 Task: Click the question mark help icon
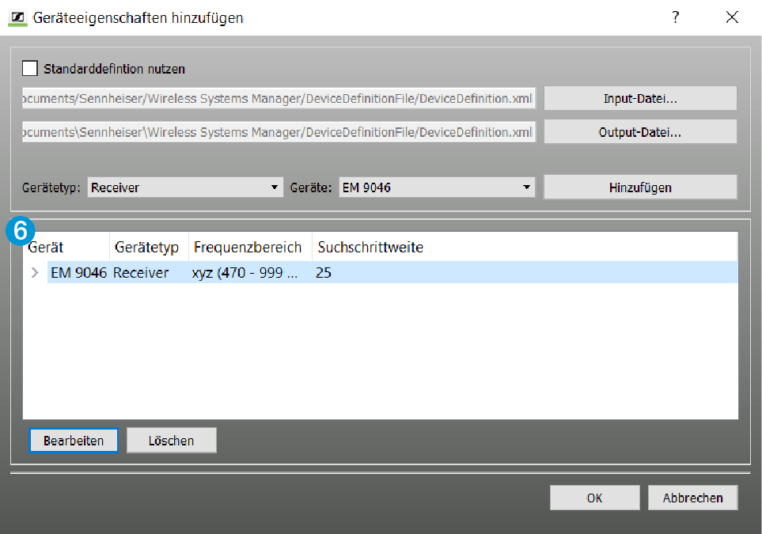coord(675,17)
